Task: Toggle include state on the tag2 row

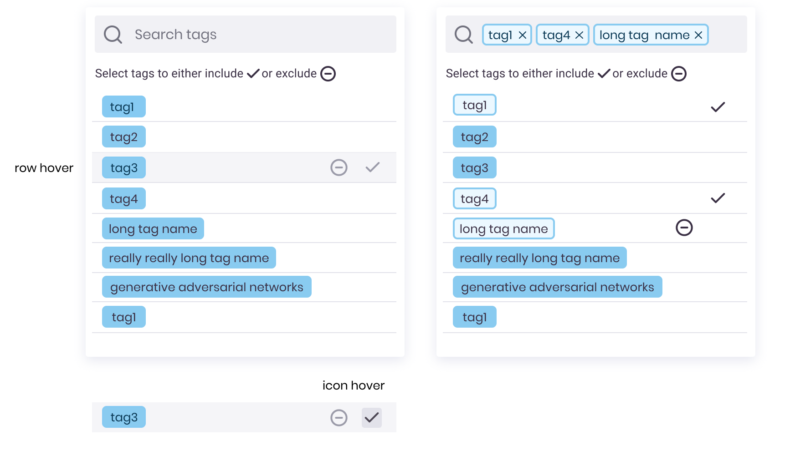Action: (x=123, y=136)
